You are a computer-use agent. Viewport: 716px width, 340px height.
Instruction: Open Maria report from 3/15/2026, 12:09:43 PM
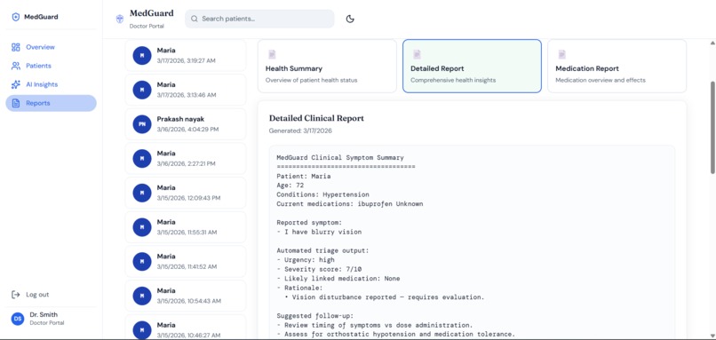(x=186, y=193)
